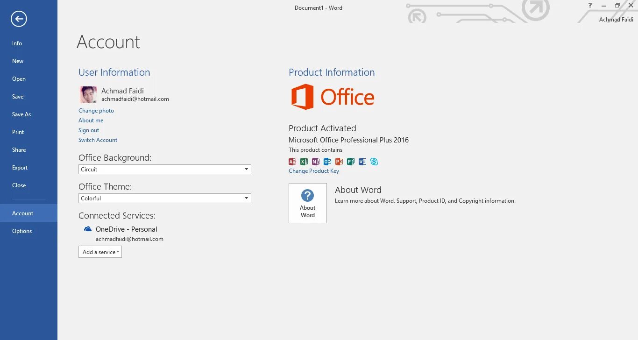Open the Print tab
Image resolution: width=638 pixels, height=340 pixels.
[x=28, y=132]
